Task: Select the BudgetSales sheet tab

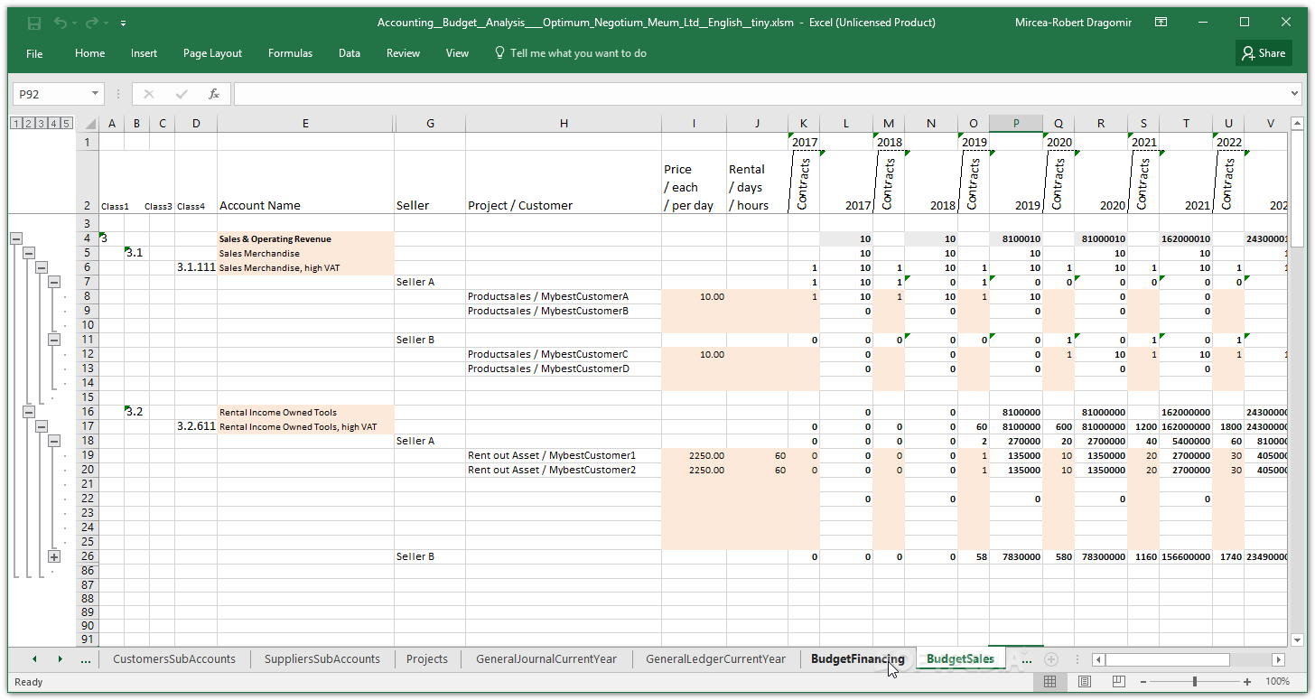Action: coord(960,658)
